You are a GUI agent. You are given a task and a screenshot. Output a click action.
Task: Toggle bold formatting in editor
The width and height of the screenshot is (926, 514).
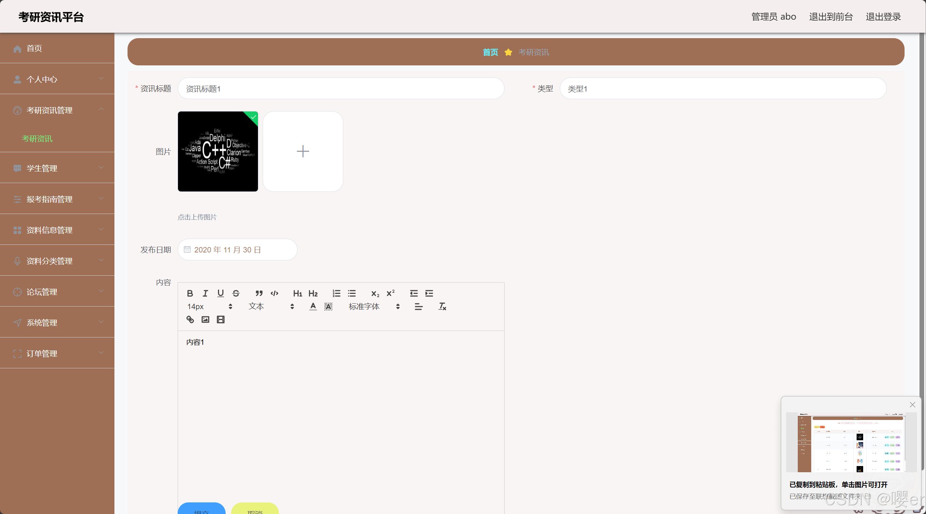tap(190, 293)
